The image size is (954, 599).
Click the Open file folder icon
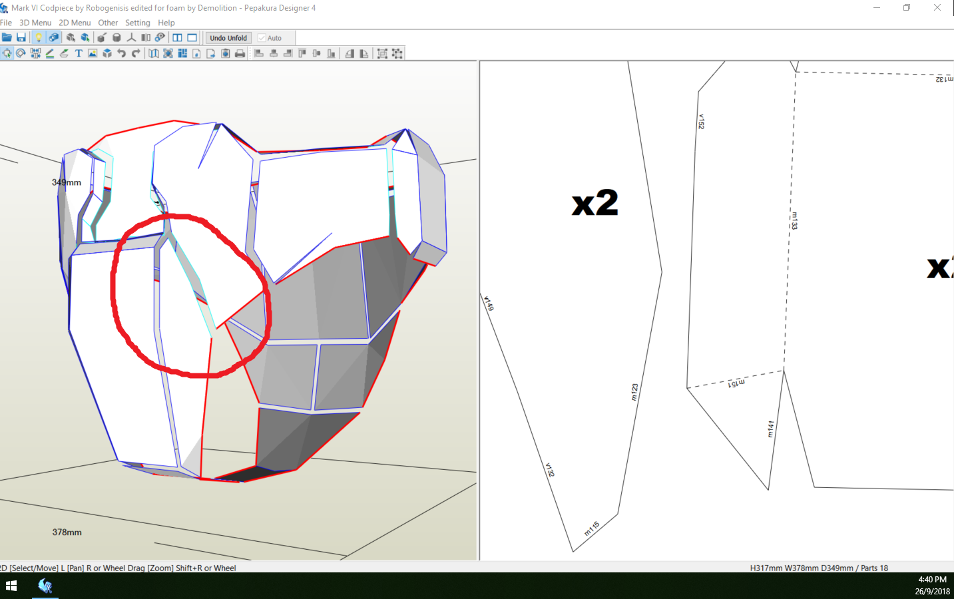7,37
